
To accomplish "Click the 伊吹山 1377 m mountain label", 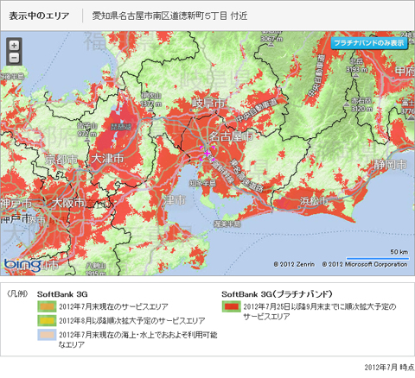I will 151,99.
